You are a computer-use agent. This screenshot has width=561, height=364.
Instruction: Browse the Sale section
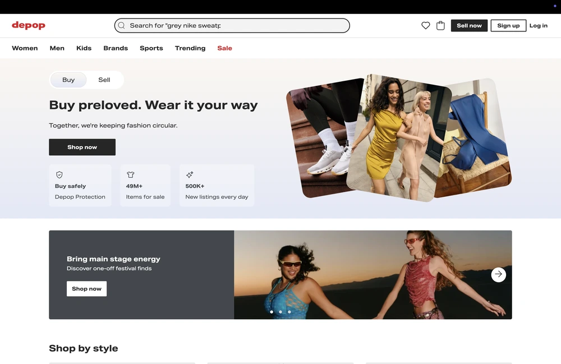[224, 48]
